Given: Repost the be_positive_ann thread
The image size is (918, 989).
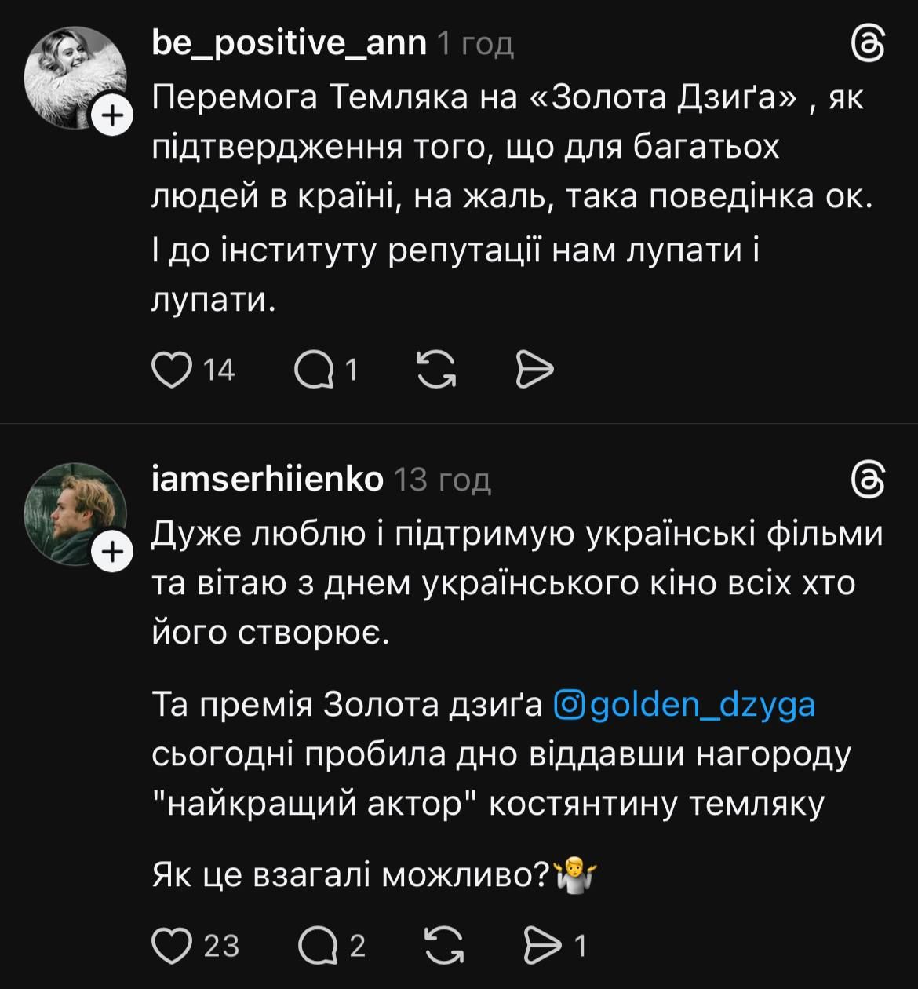Looking at the screenshot, I should [x=436, y=369].
